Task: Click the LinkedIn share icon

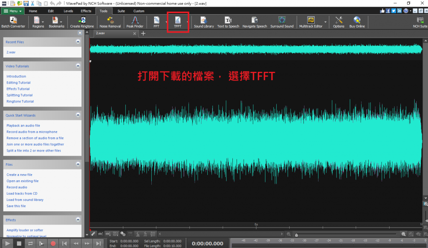Action: [399, 11]
